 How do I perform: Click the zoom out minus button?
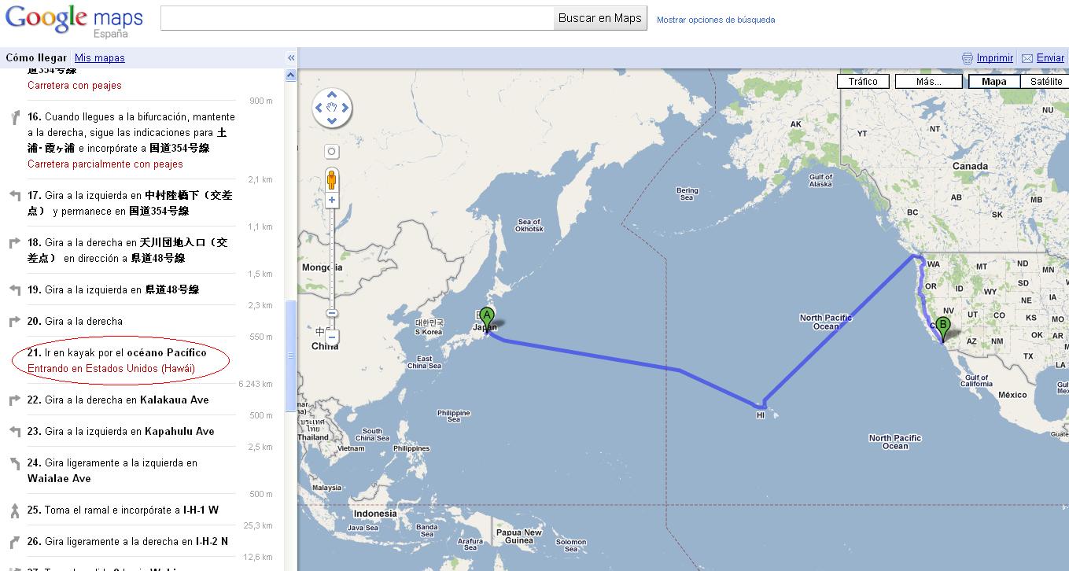click(332, 337)
